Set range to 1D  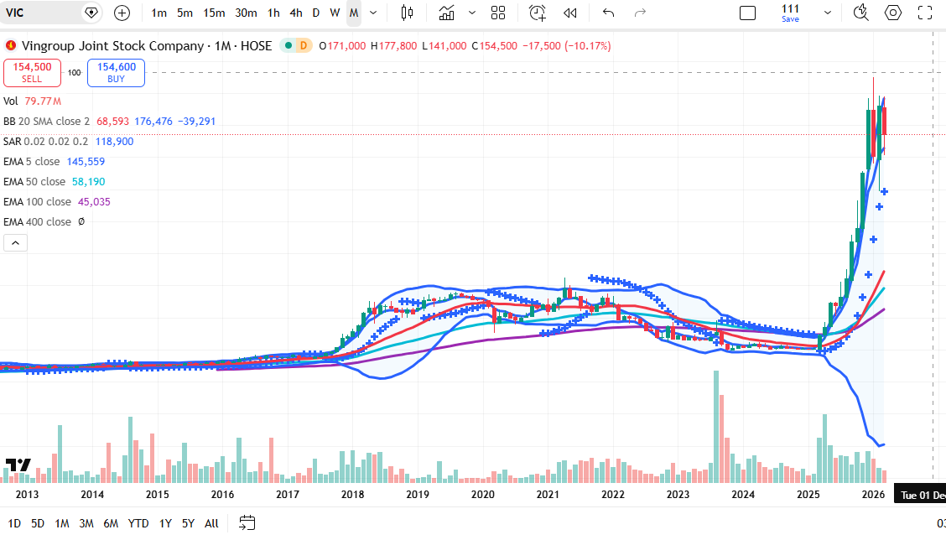point(14,524)
